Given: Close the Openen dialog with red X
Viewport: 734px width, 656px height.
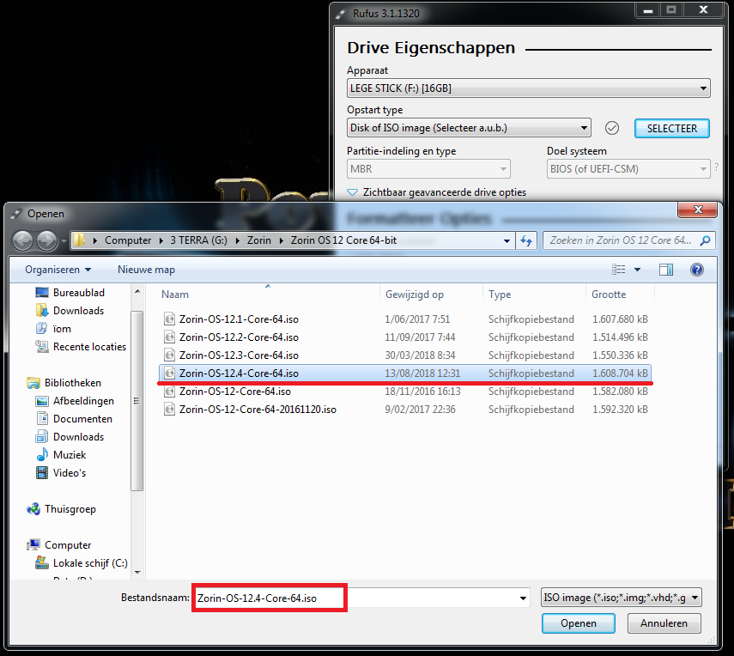Looking at the screenshot, I should click(x=697, y=210).
